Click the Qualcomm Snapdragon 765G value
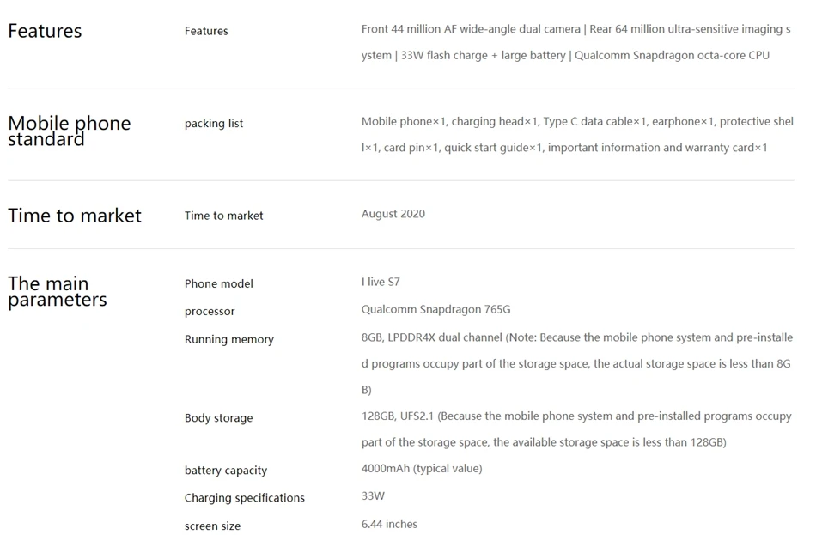The height and width of the screenshot is (535, 816). tap(435, 309)
